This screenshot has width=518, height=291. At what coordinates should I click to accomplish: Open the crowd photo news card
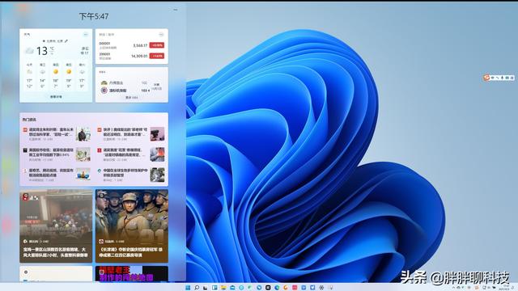point(56,226)
